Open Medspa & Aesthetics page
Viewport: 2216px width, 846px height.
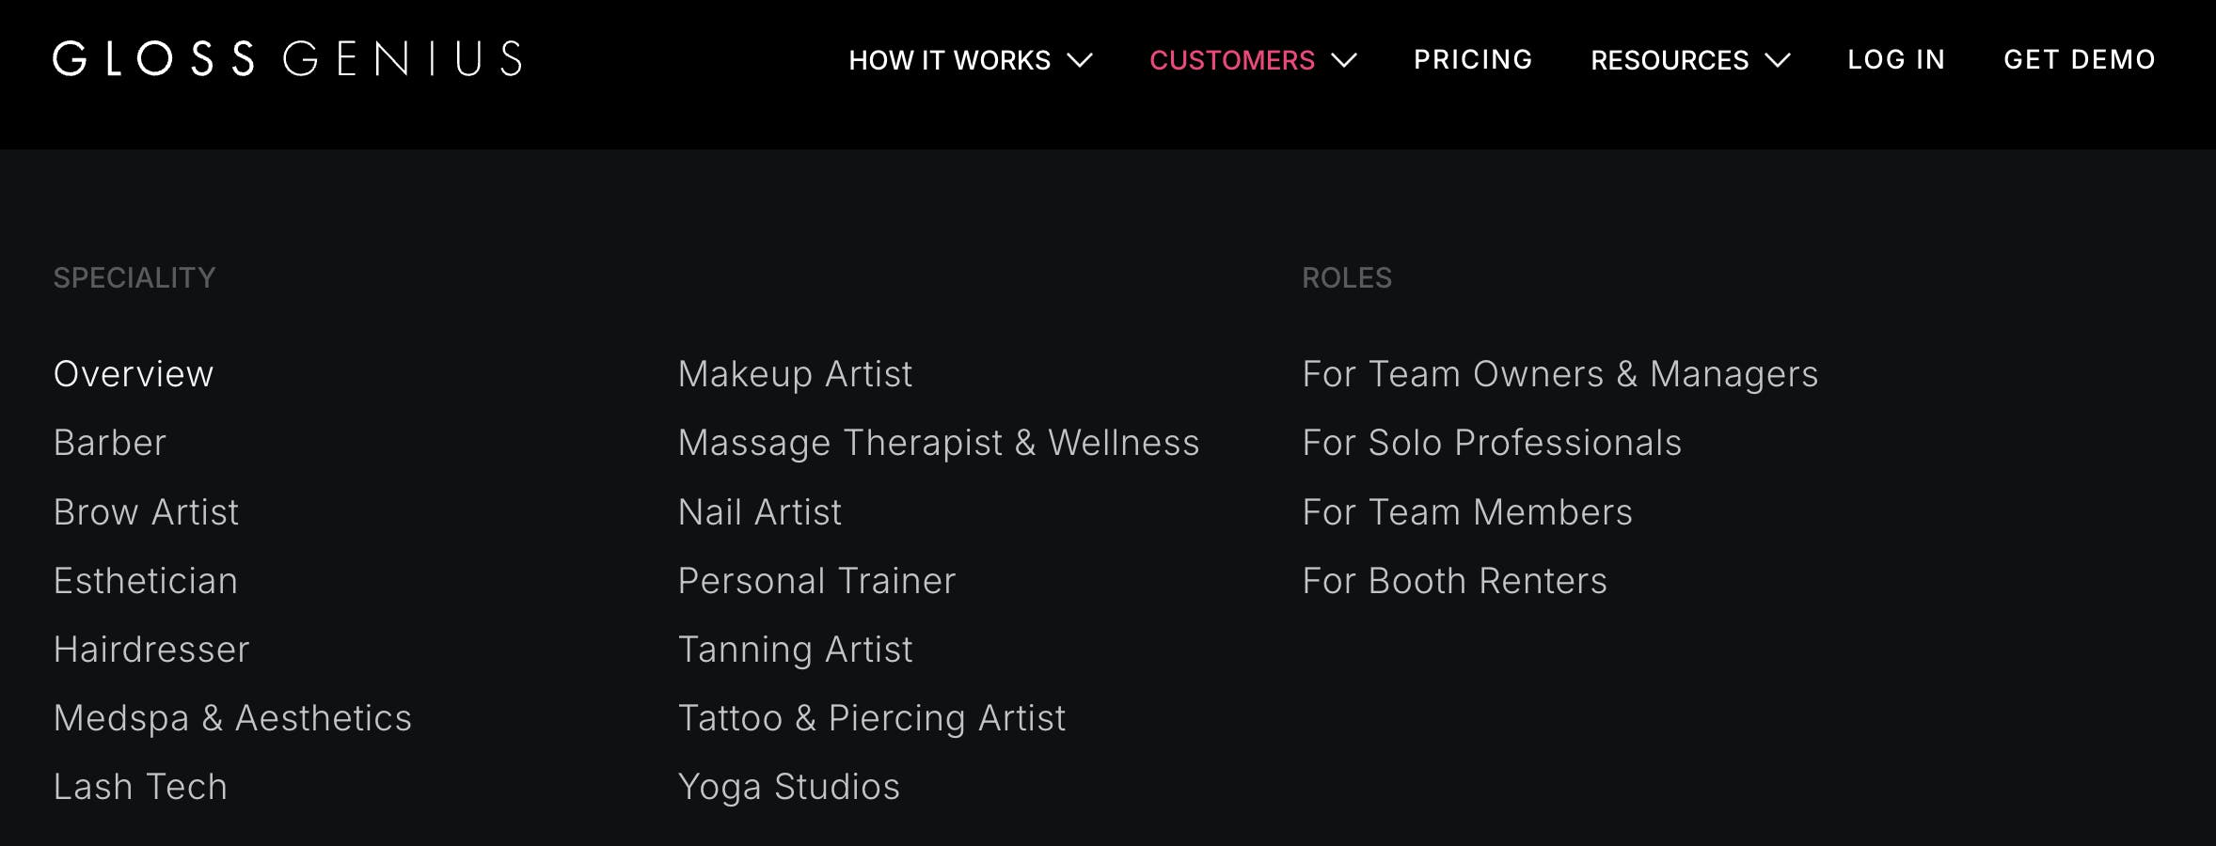coord(233,718)
